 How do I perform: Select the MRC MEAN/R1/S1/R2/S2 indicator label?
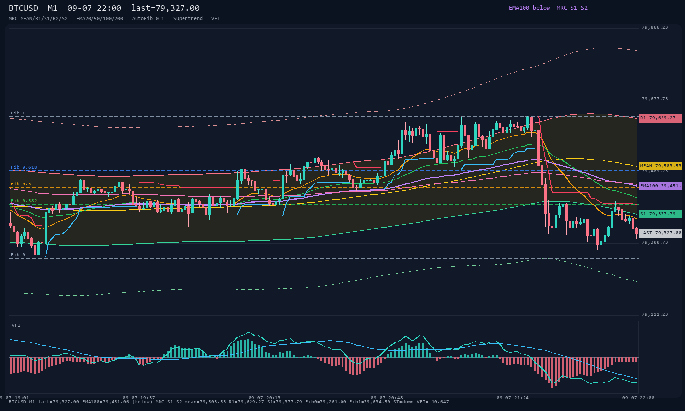coord(38,18)
